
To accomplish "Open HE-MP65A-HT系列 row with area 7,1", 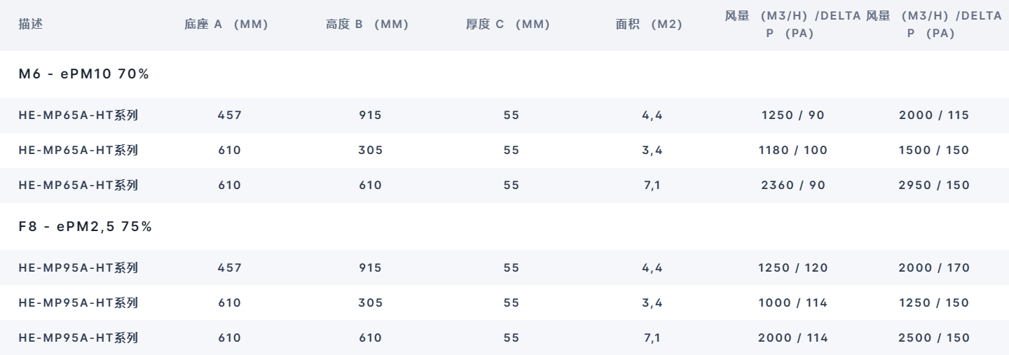I will click(x=504, y=186).
